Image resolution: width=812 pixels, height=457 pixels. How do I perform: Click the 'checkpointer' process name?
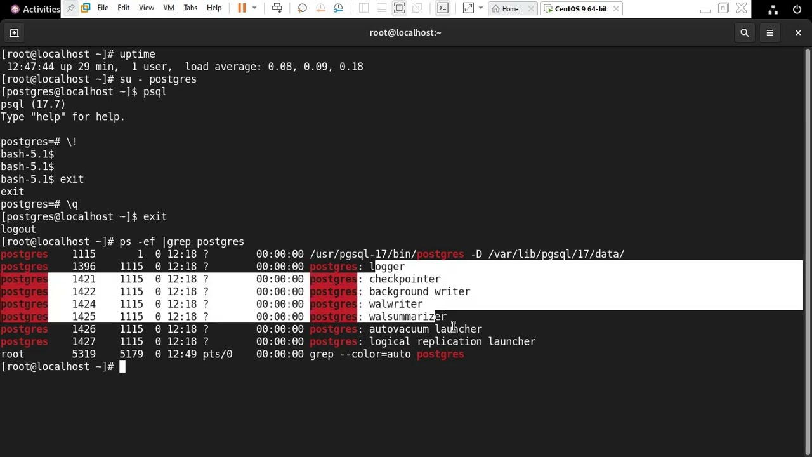click(x=405, y=279)
